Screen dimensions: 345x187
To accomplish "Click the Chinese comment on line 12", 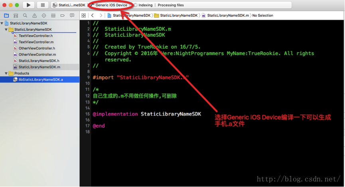I will (x=135, y=96).
